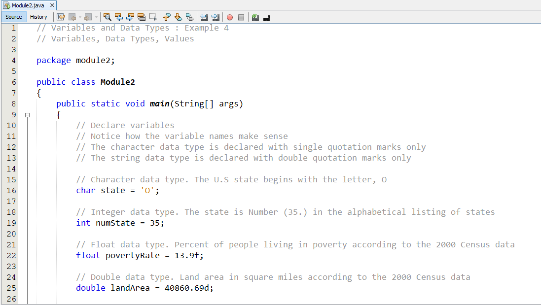Start macro recording with the red circle icon

pos(229,17)
